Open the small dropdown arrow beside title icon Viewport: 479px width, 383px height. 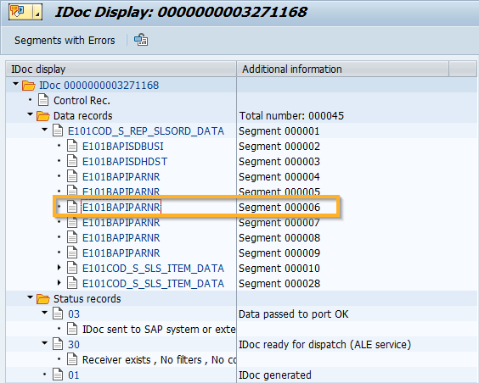37,12
